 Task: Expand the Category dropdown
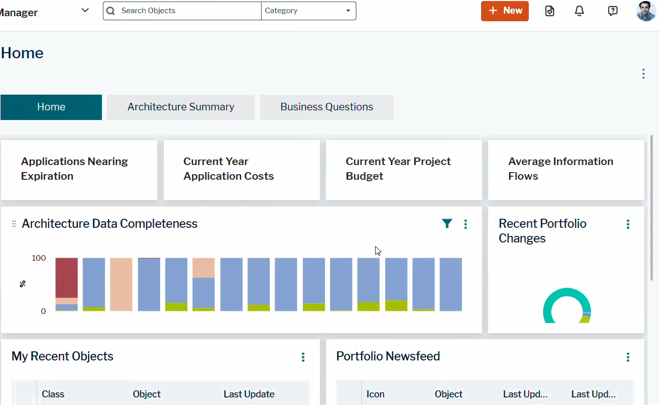[308, 11]
